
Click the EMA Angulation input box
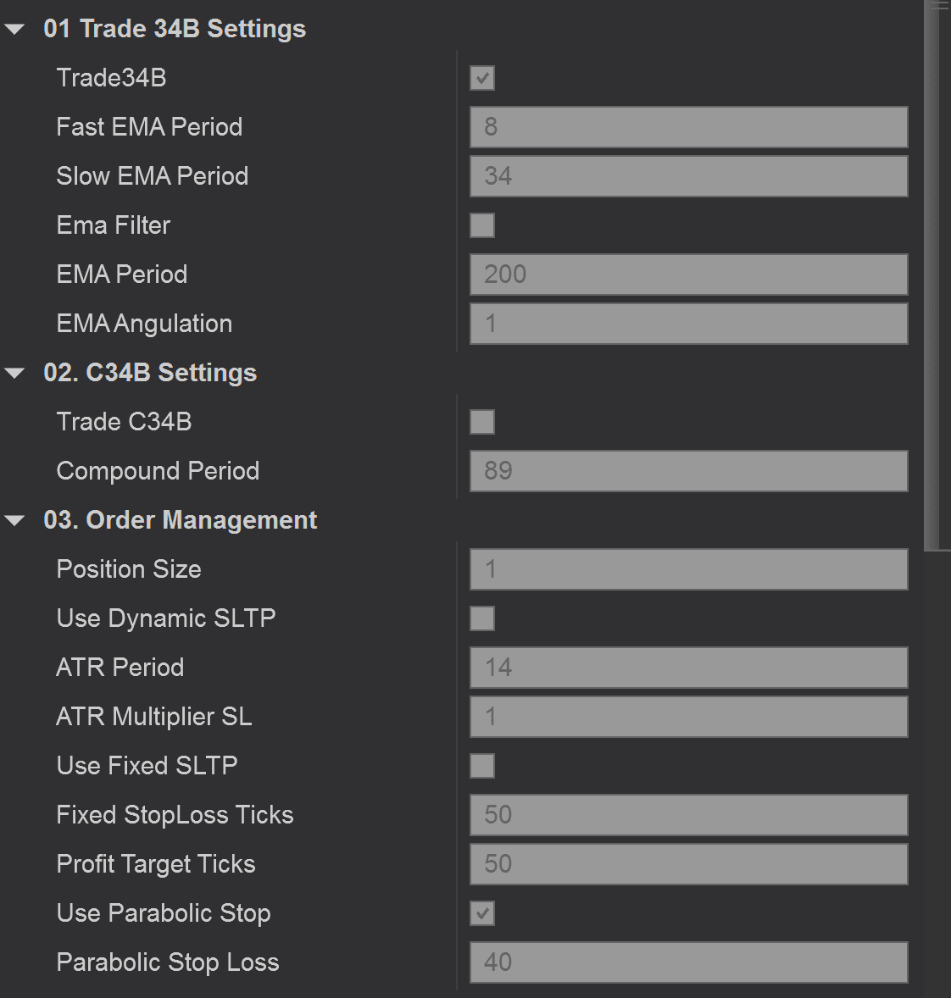pyautogui.click(x=688, y=324)
